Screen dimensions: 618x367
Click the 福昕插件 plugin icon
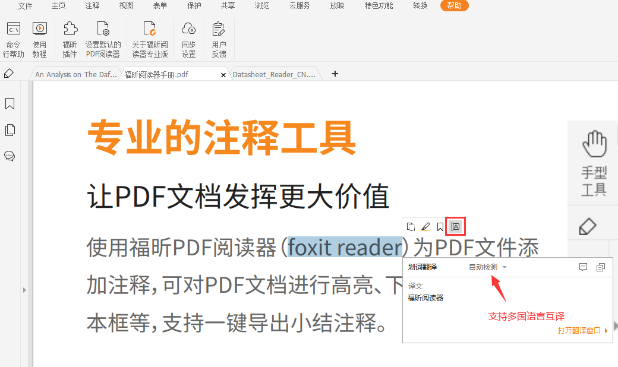[x=70, y=39]
